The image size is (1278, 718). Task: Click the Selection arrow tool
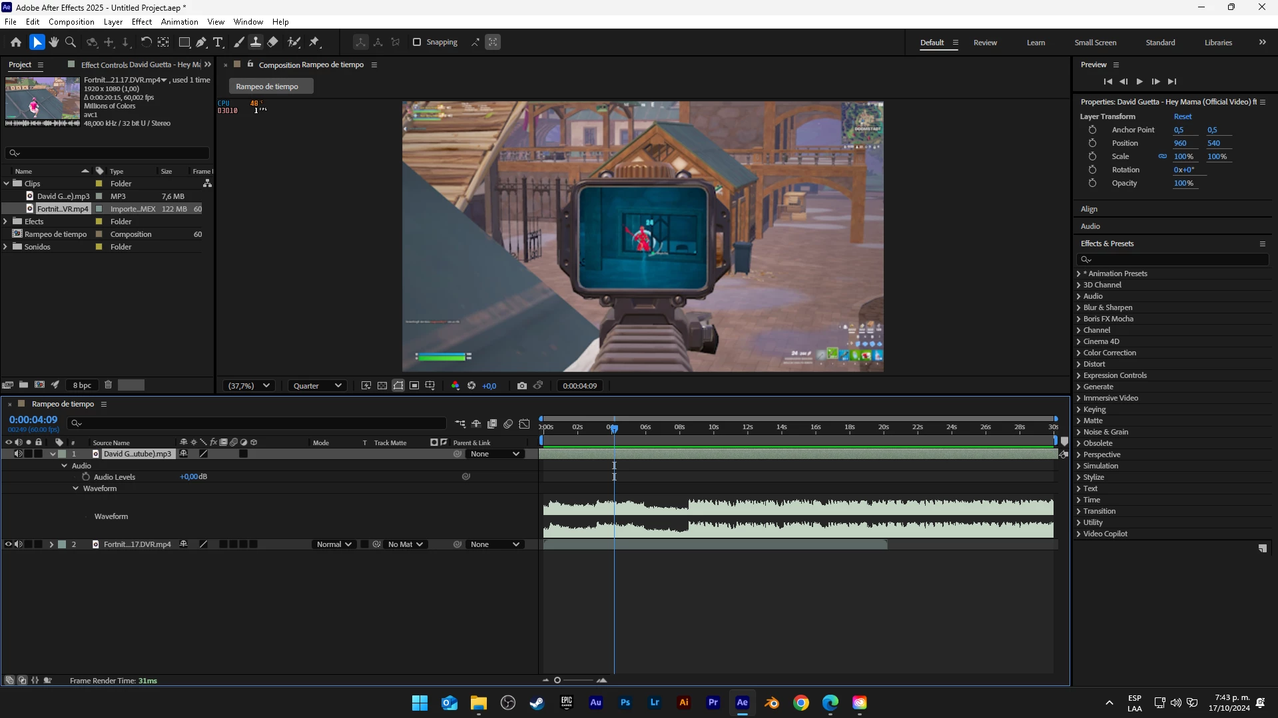coord(37,42)
